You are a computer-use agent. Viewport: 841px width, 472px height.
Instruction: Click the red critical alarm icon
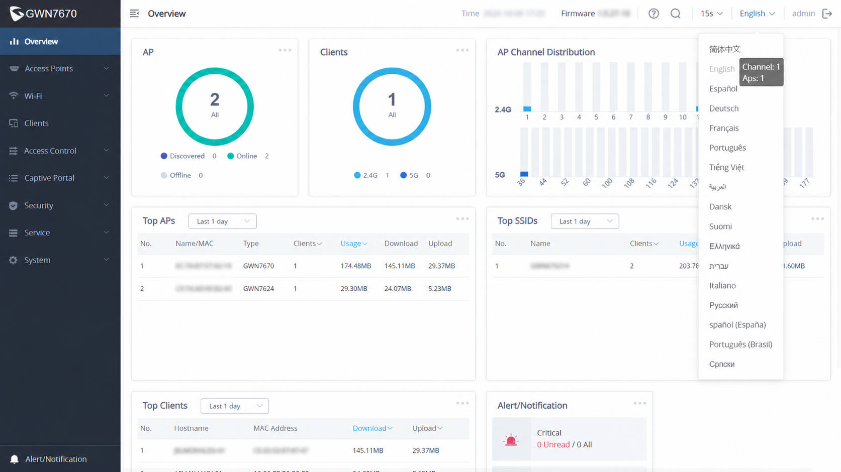511,440
